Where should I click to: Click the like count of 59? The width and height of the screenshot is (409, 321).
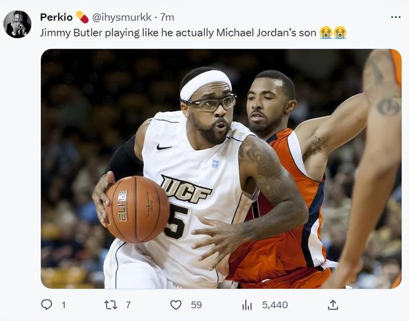196,304
